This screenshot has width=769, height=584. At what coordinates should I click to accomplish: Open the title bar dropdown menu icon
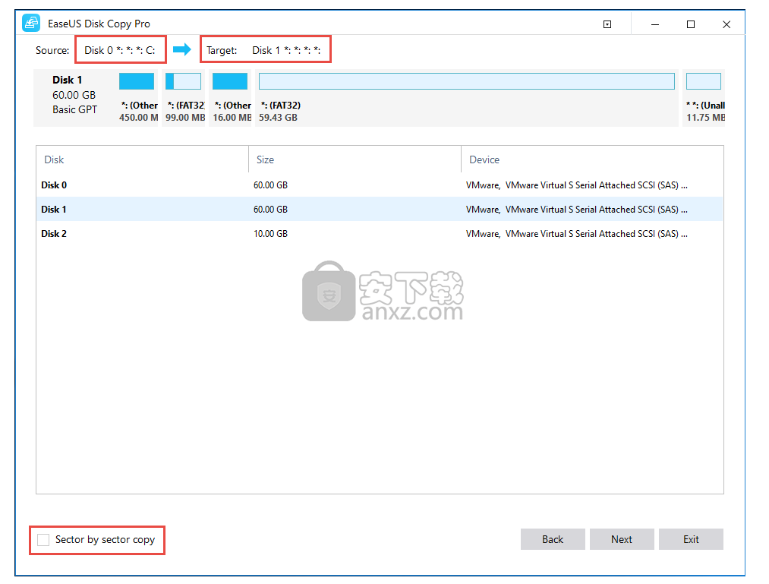pos(607,24)
